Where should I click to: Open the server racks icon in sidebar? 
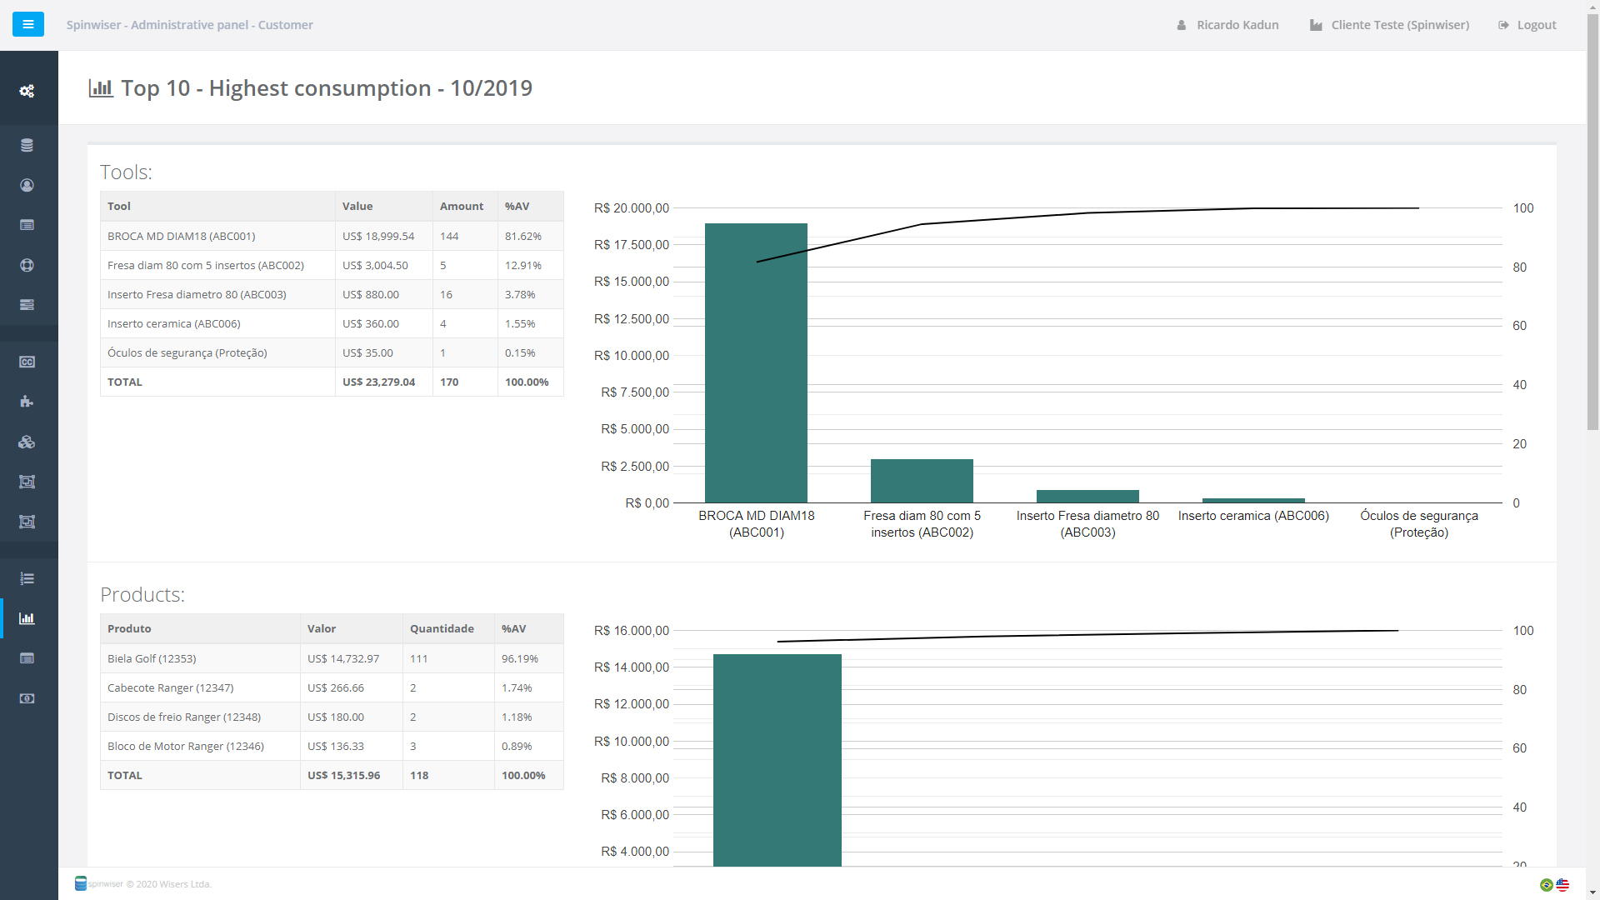[27, 305]
